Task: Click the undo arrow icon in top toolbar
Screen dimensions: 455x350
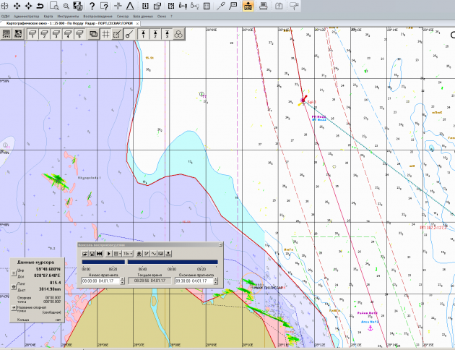Action: pyautogui.click(x=40, y=6)
